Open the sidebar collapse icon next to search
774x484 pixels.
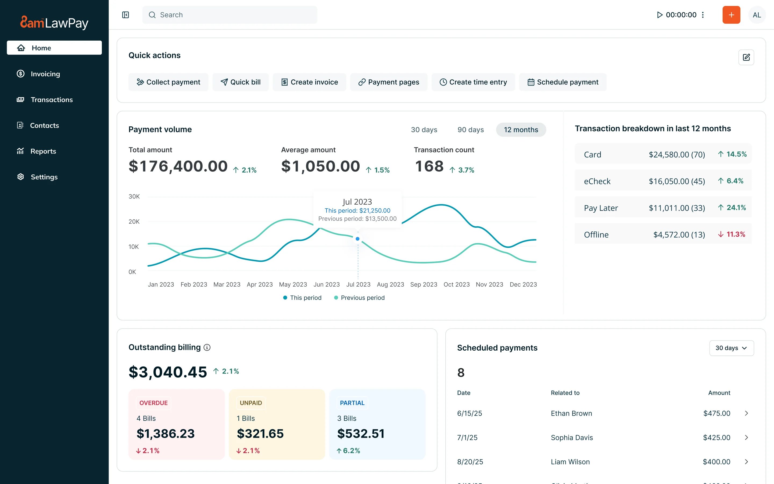click(x=126, y=15)
